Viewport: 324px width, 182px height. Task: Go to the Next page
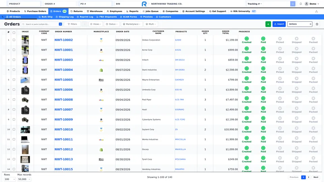click(316, 177)
